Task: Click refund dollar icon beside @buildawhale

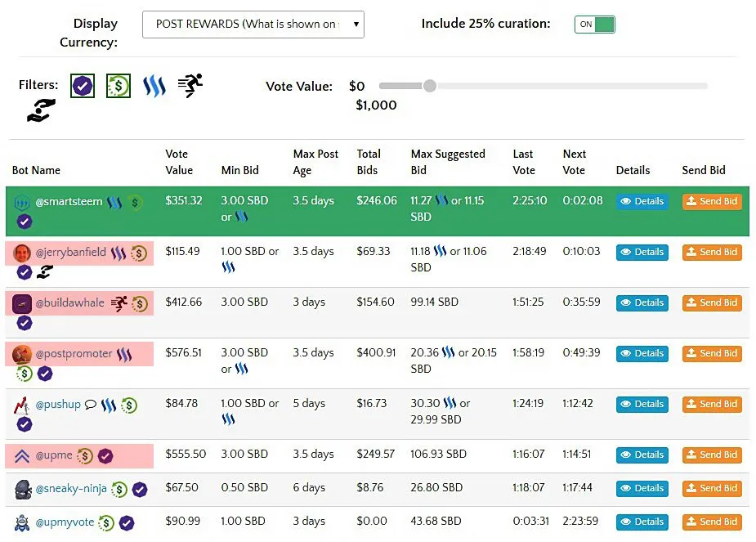Action: tap(140, 304)
